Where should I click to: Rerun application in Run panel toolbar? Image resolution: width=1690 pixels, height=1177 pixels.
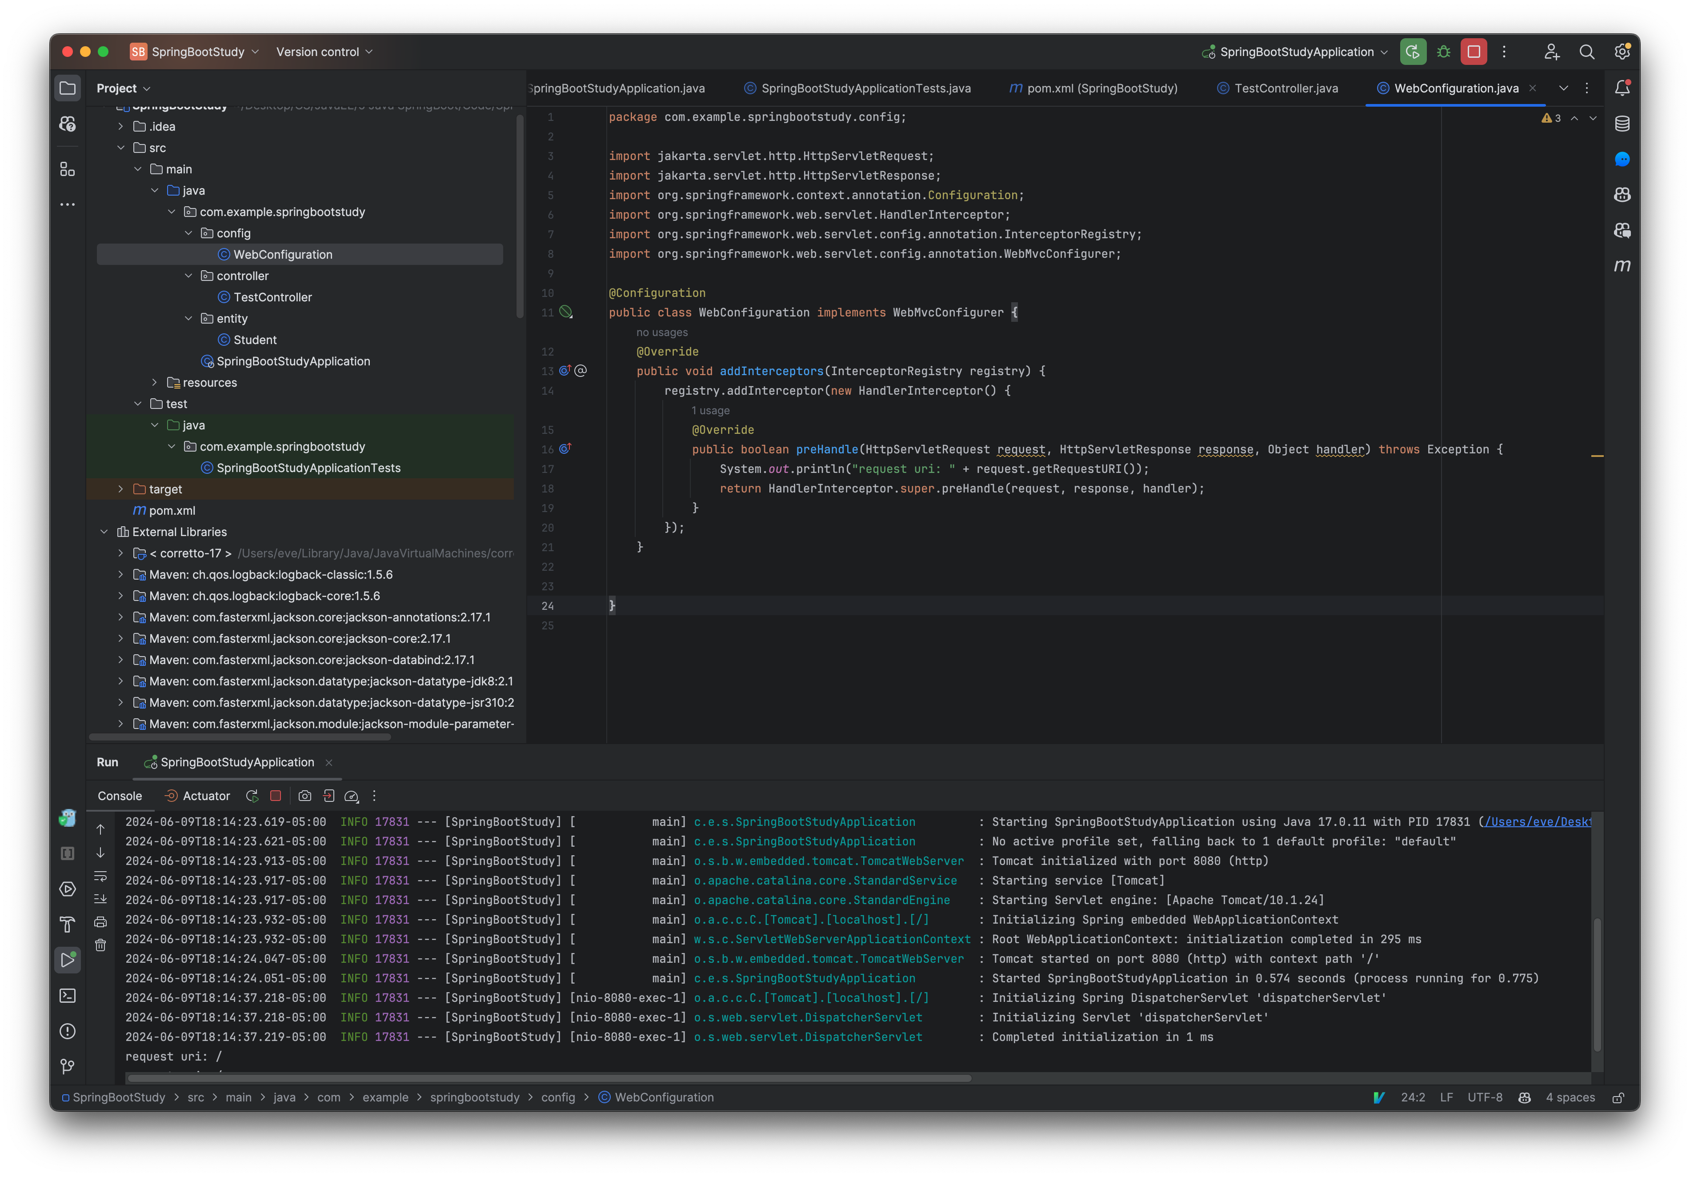click(252, 796)
